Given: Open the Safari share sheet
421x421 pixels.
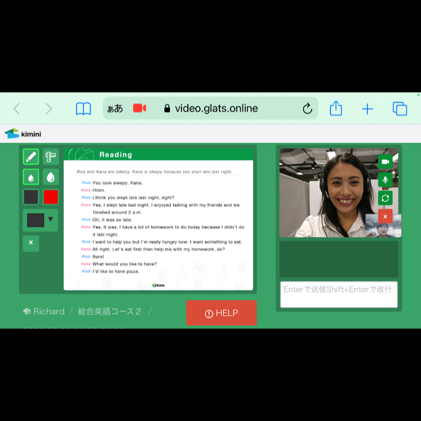Looking at the screenshot, I should point(336,108).
